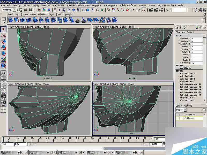Open Shading menu in persp1 viewport
This screenshot has height=155, width=207.
coord(19,27)
